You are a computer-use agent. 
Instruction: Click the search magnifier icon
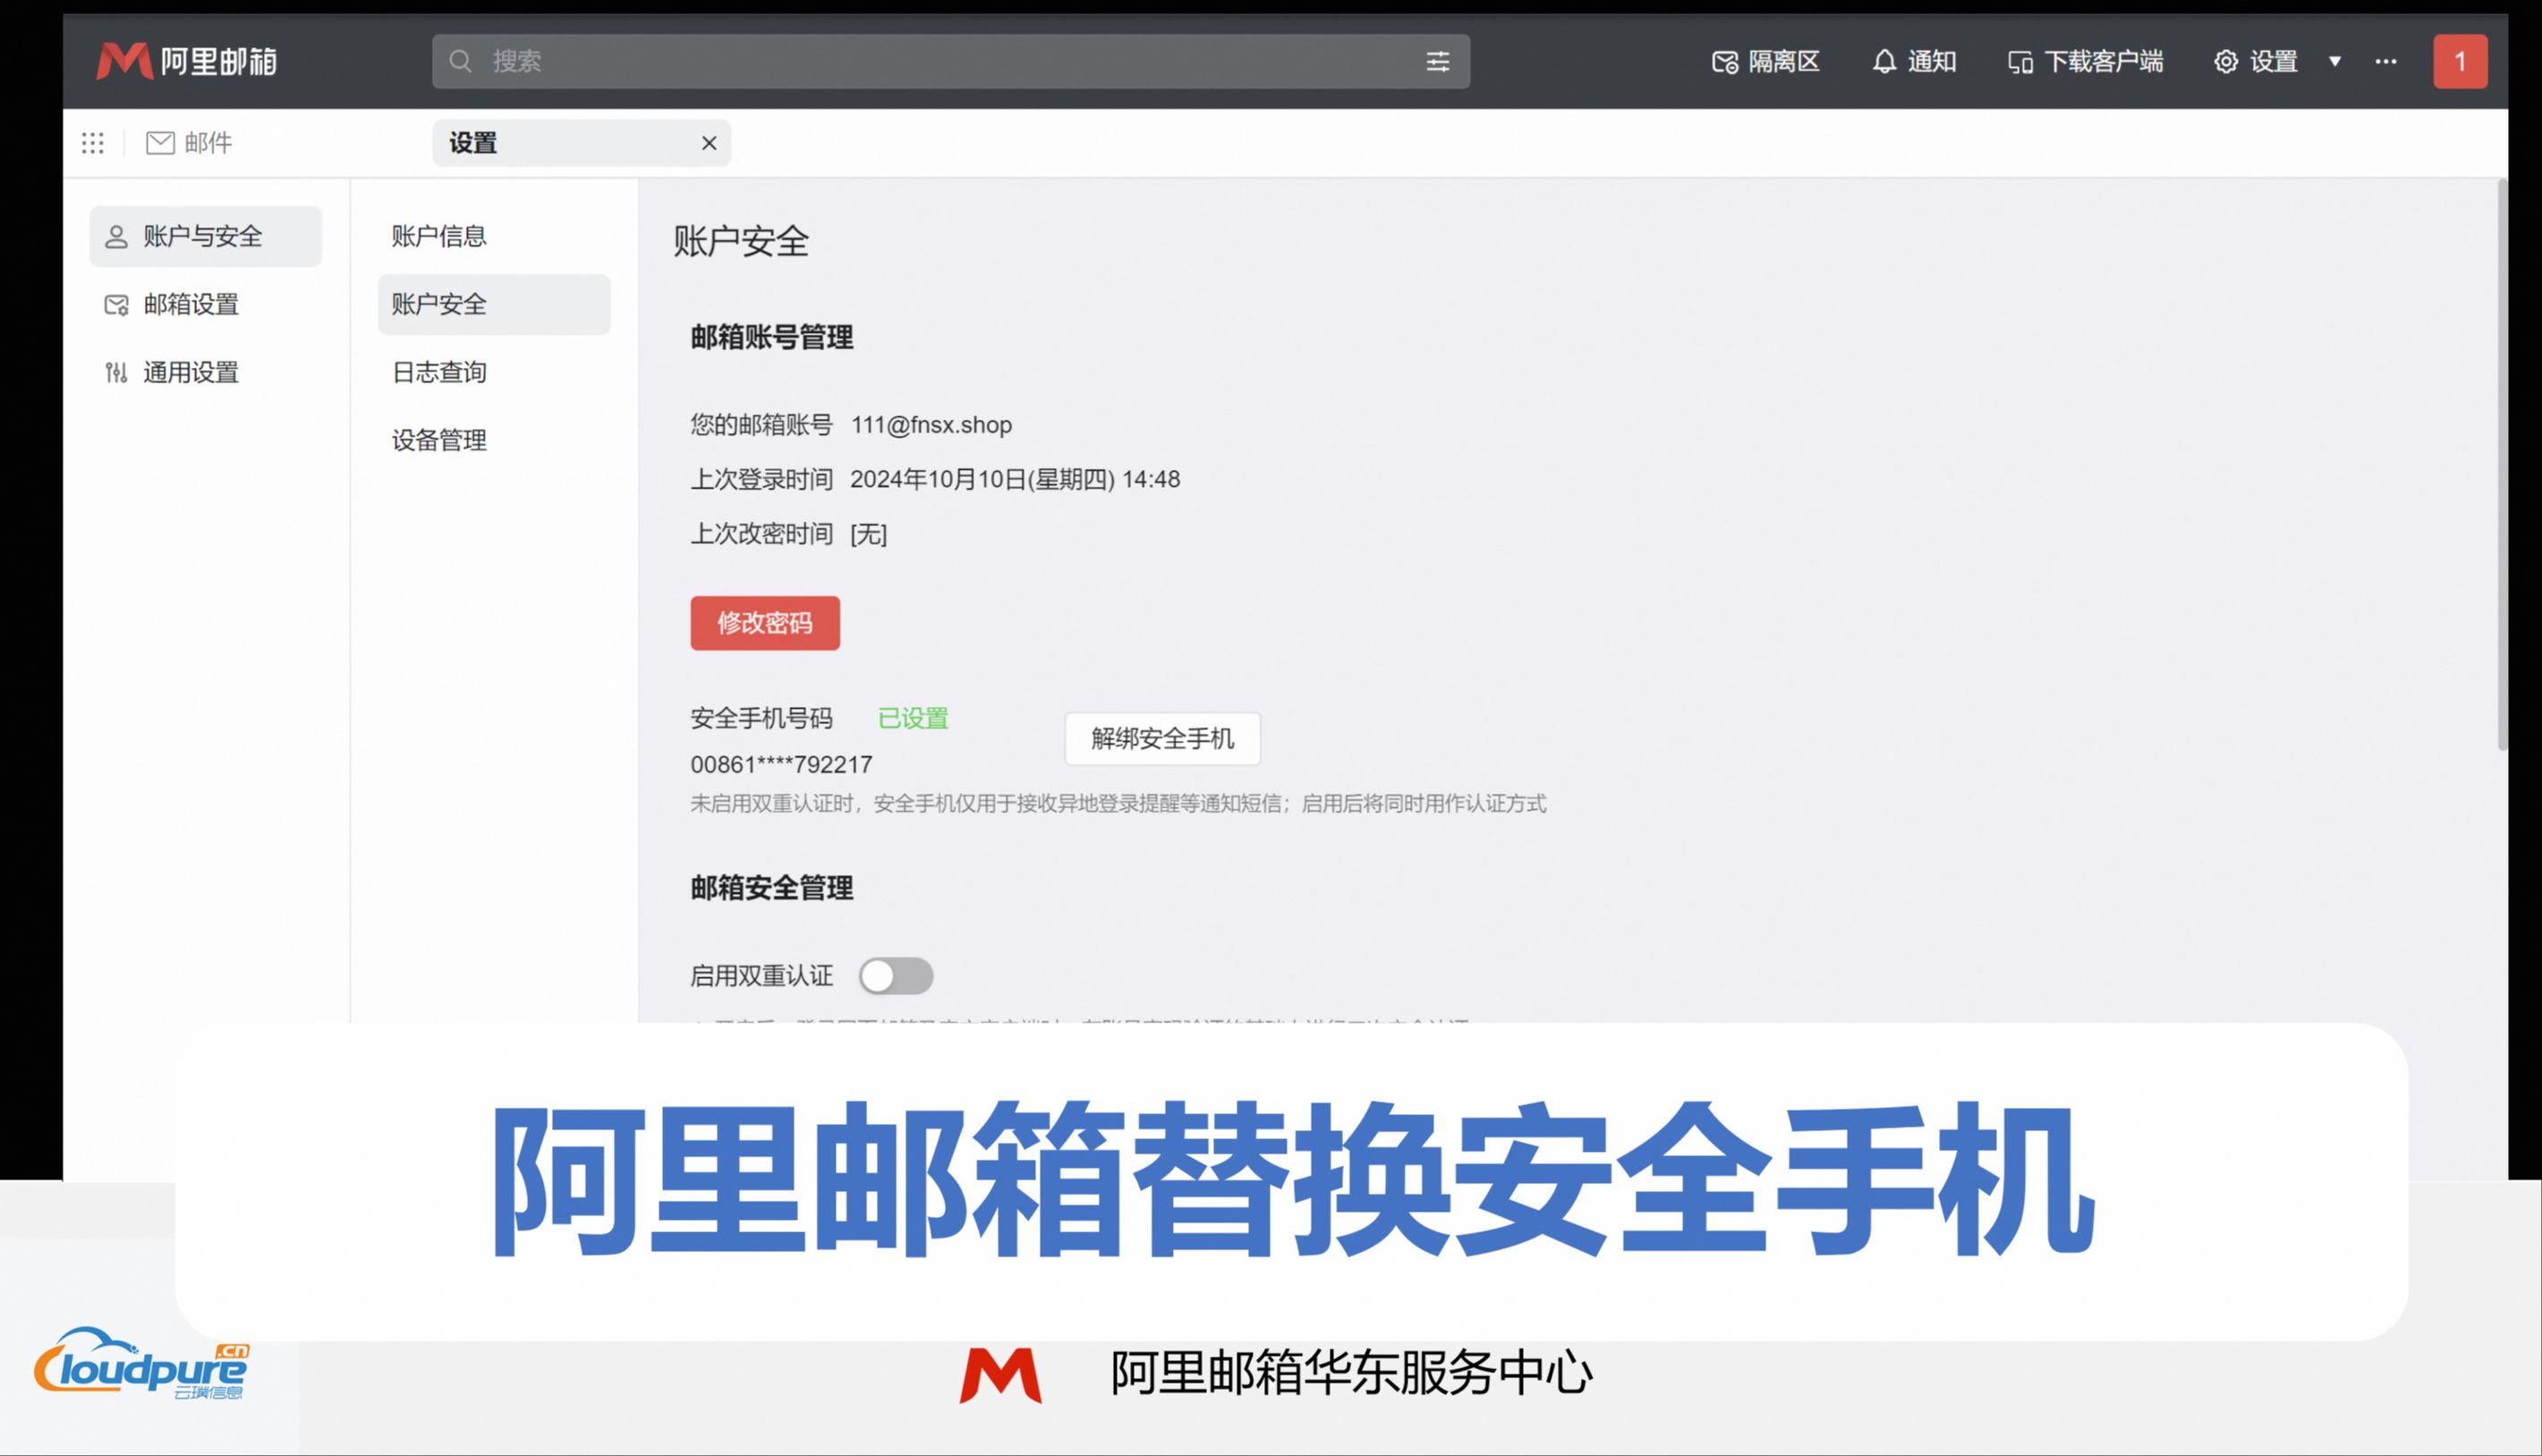pyautogui.click(x=460, y=61)
